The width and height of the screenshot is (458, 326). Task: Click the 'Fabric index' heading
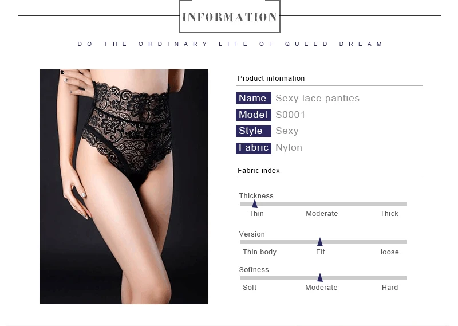click(259, 171)
